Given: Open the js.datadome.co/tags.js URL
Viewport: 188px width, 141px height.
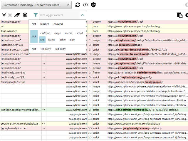Looking at the screenshot, I should coord(125,45).
